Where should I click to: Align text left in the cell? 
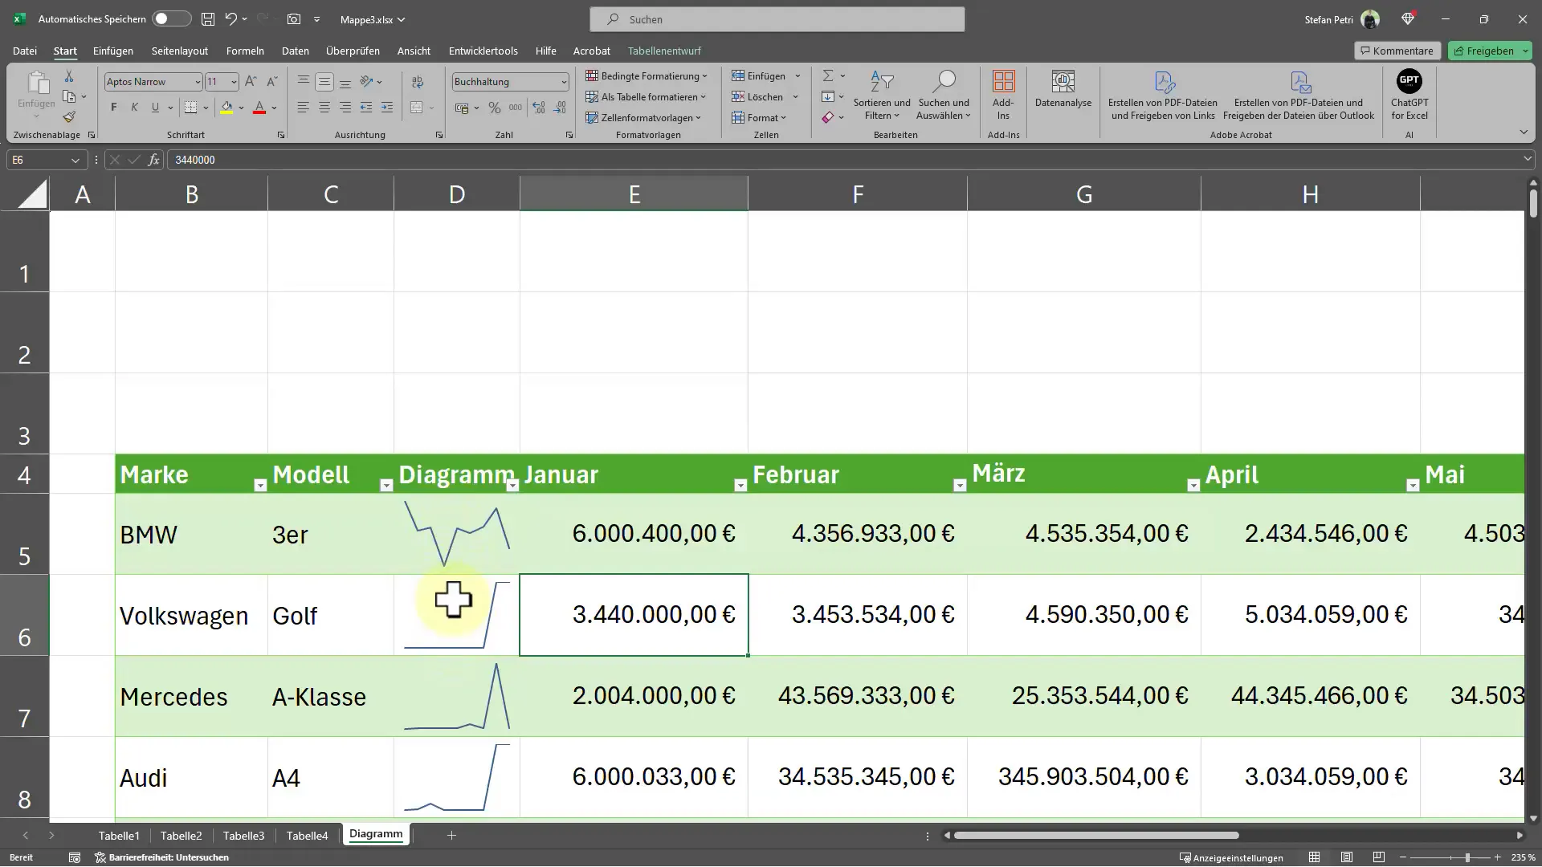coord(303,108)
